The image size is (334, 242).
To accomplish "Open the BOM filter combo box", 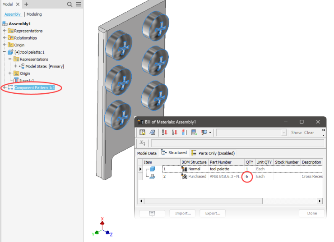I will click(251, 132).
